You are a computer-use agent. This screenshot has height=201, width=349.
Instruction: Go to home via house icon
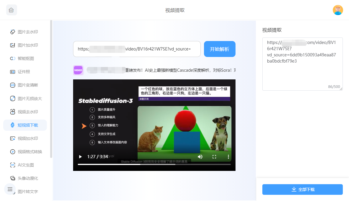coord(11,10)
